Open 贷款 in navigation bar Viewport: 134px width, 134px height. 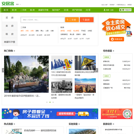click(x=66, y=10)
